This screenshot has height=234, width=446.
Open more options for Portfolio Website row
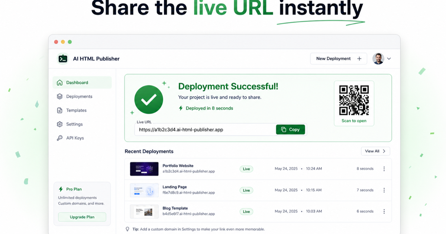384,169
